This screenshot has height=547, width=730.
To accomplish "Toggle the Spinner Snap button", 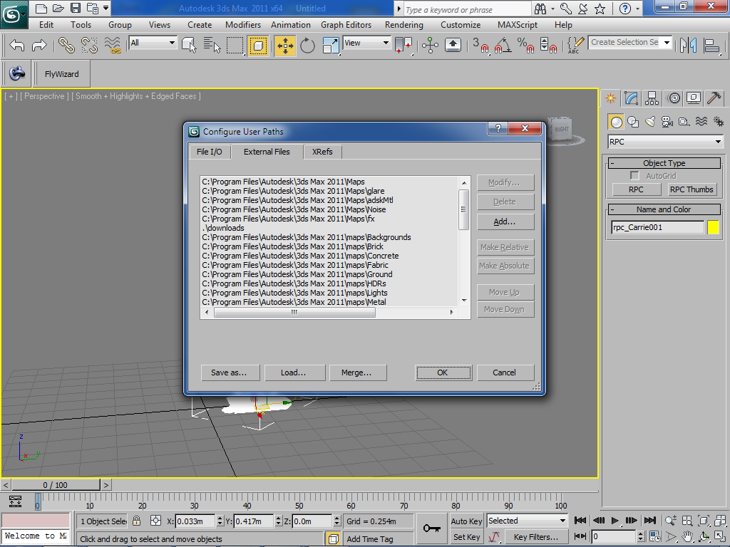I will 548,46.
